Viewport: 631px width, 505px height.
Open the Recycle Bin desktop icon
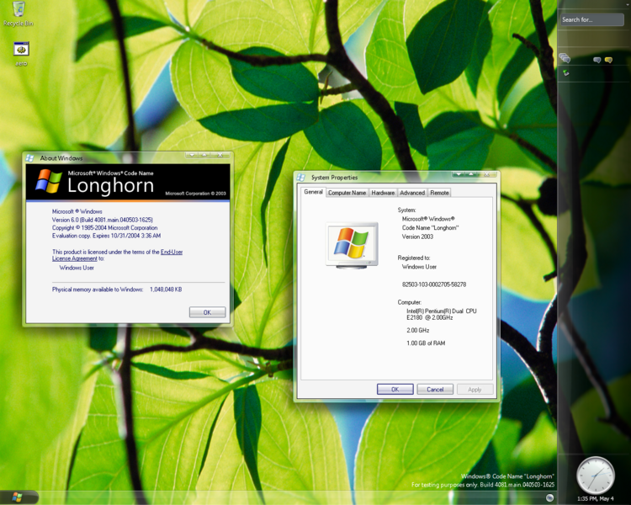click(19, 13)
